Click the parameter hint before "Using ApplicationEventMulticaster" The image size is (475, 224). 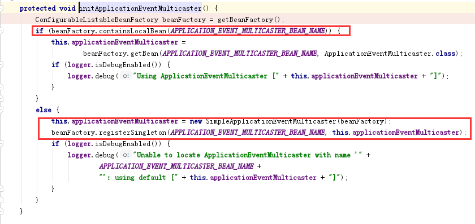(x=126, y=76)
